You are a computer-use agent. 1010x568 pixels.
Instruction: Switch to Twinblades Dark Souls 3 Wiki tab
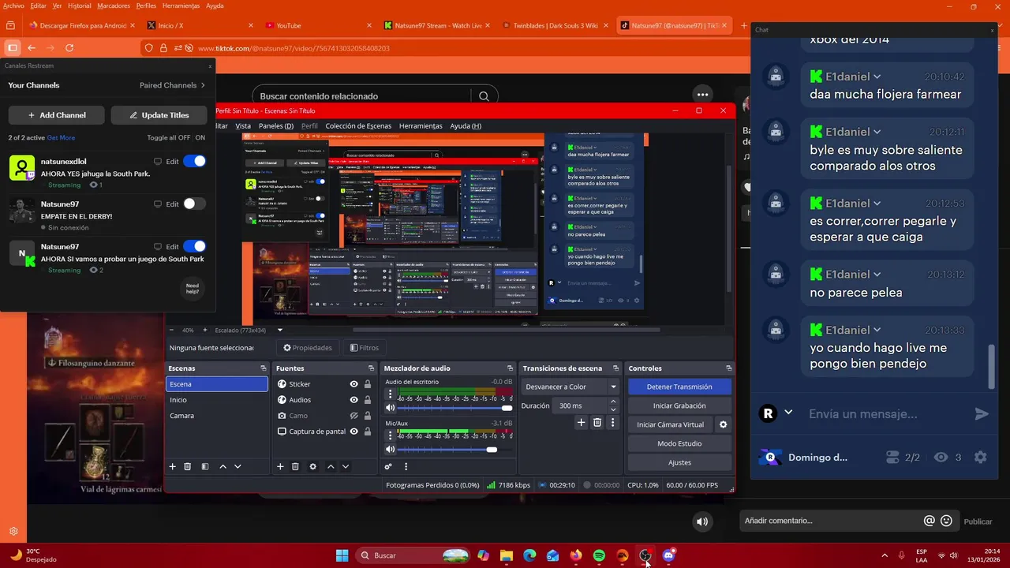pyautogui.click(x=555, y=25)
